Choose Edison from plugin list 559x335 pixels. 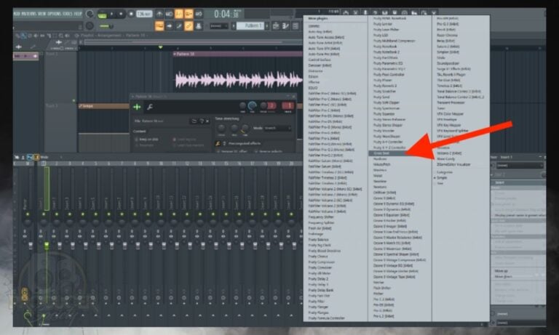tap(314, 76)
